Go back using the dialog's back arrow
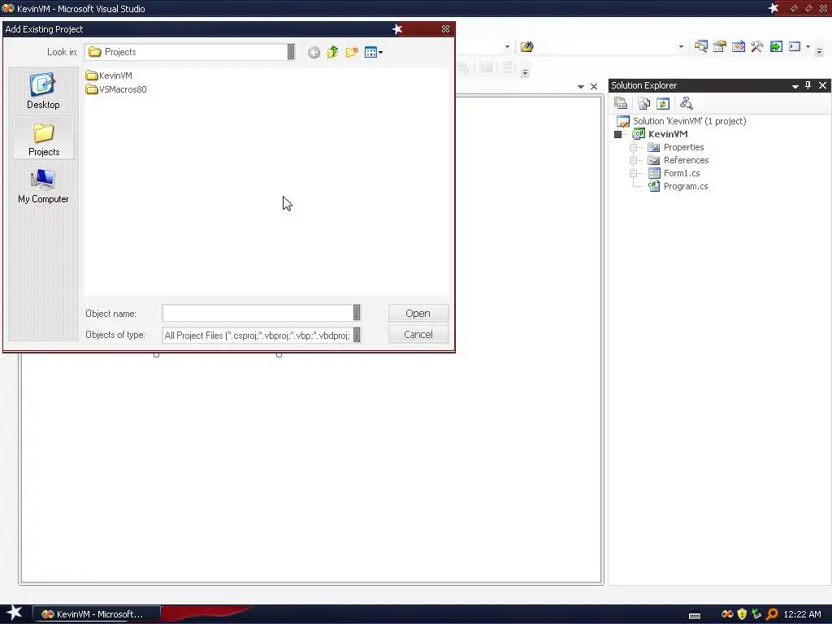The width and height of the screenshot is (832, 624). click(x=314, y=52)
